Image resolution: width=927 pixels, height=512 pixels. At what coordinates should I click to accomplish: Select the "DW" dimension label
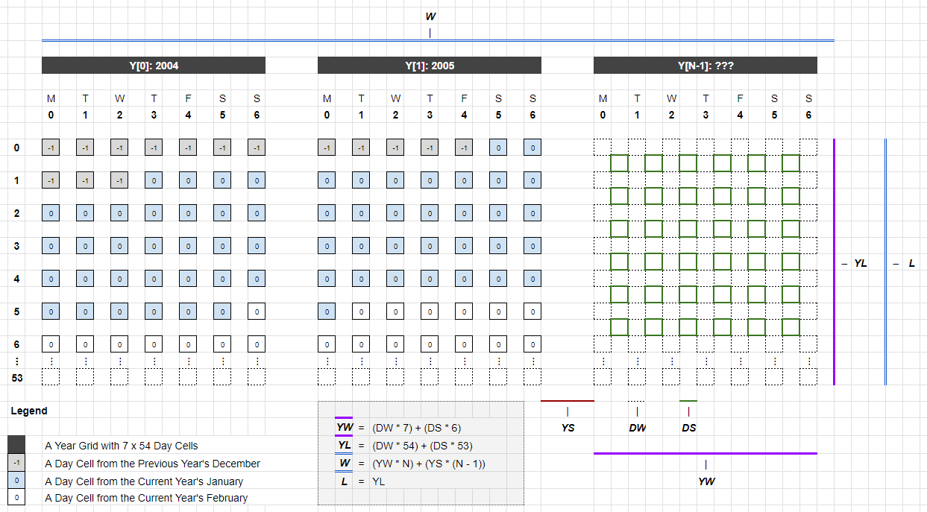pyautogui.click(x=637, y=429)
